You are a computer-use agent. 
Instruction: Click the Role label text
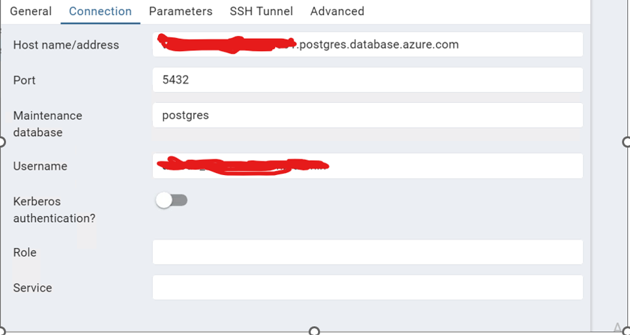(x=25, y=253)
